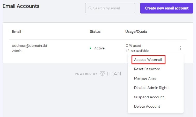Click the Usage/Quota column header
196x117 pixels.
(136, 31)
